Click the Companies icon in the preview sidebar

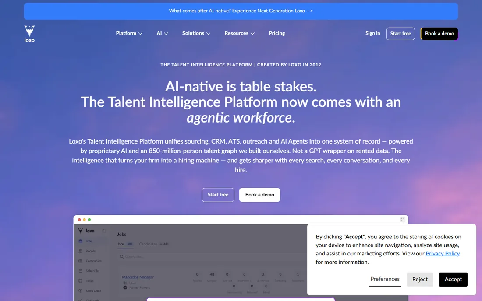81,261
